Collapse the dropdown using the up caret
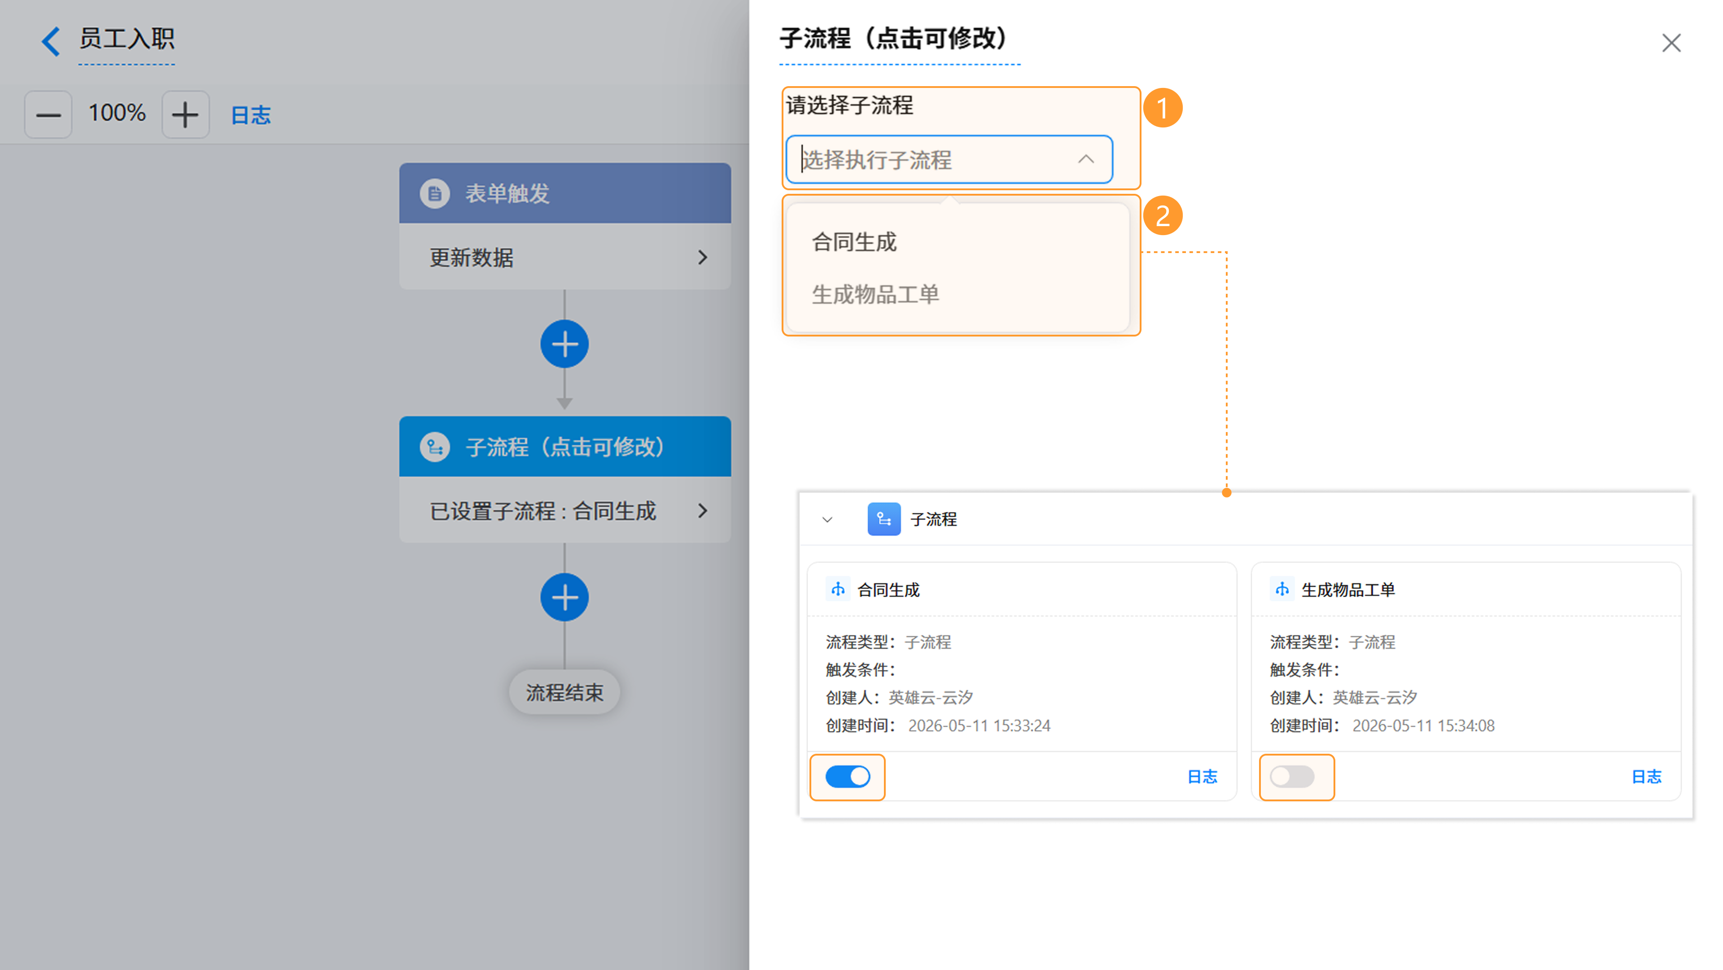 (x=1086, y=159)
